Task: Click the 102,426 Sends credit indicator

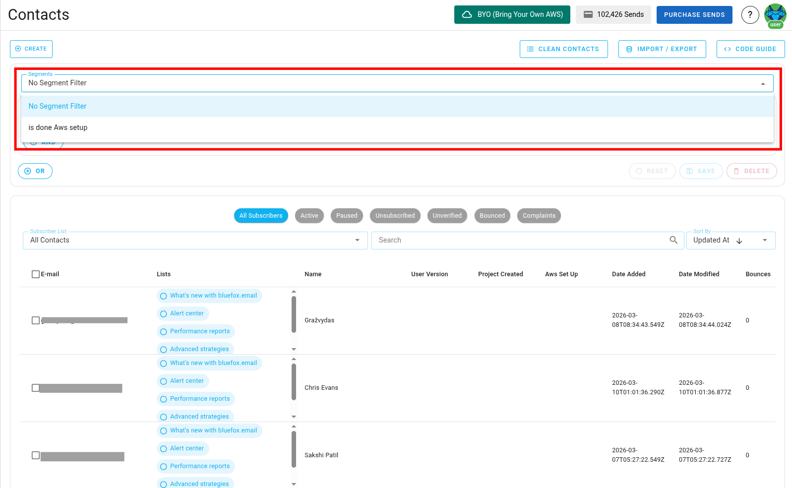Action: click(613, 15)
